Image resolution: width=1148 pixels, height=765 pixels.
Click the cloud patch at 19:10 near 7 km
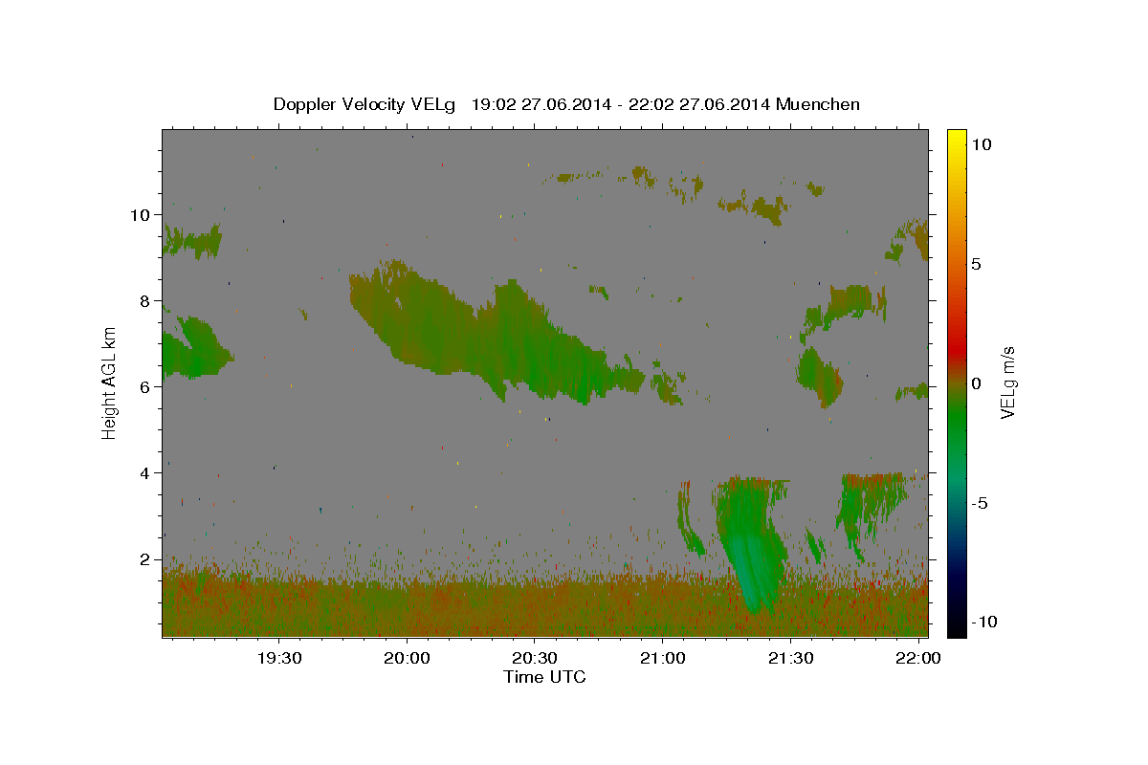(x=194, y=349)
